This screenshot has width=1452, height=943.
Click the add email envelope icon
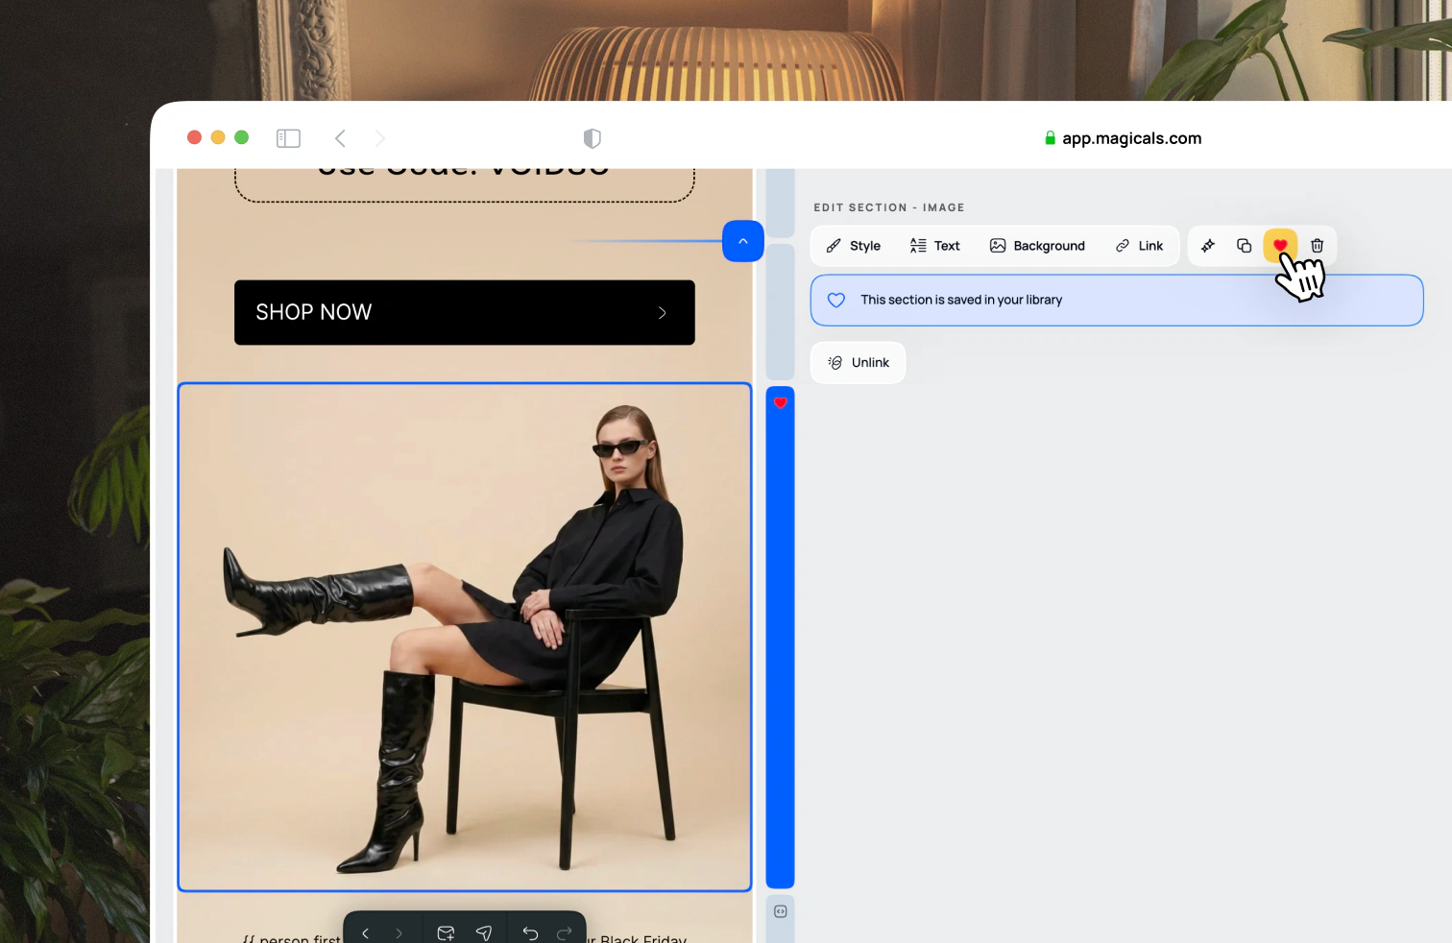(x=446, y=932)
